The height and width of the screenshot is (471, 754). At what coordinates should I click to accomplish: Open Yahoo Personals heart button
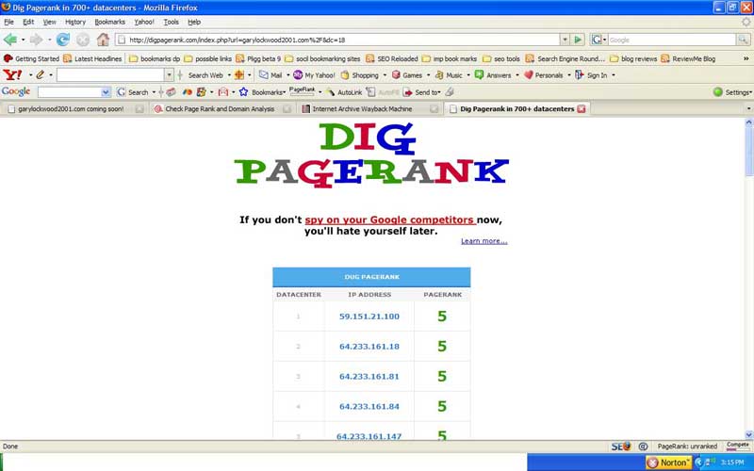pyautogui.click(x=544, y=75)
